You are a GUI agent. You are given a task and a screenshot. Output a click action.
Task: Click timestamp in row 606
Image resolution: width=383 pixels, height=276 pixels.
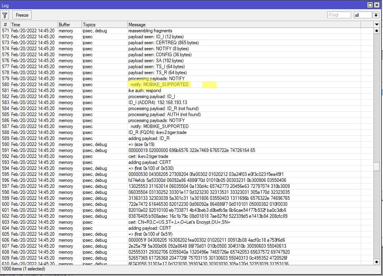[x=33, y=240]
